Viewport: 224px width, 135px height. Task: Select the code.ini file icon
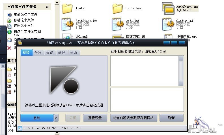[x=118, y=24]
